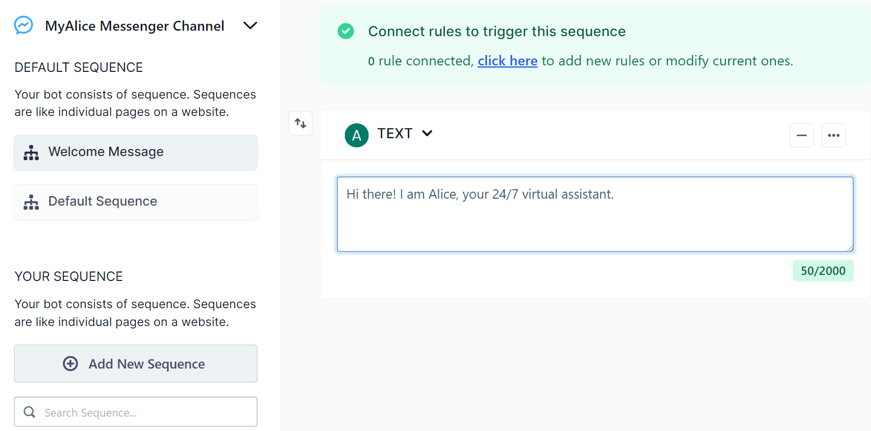The image size is (871, 431).
Task: Click the Welcome Message sitemap icon
Action: [31, 153]
